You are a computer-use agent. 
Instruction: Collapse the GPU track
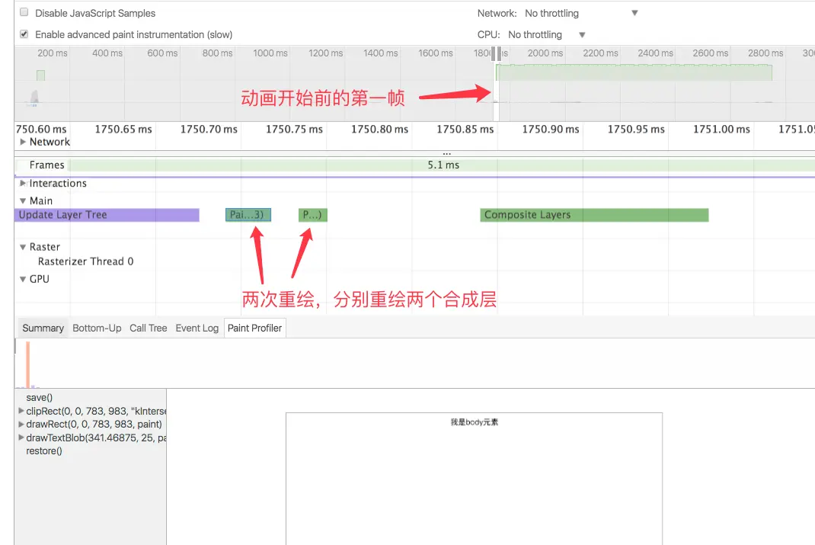[x=23, y=279]
